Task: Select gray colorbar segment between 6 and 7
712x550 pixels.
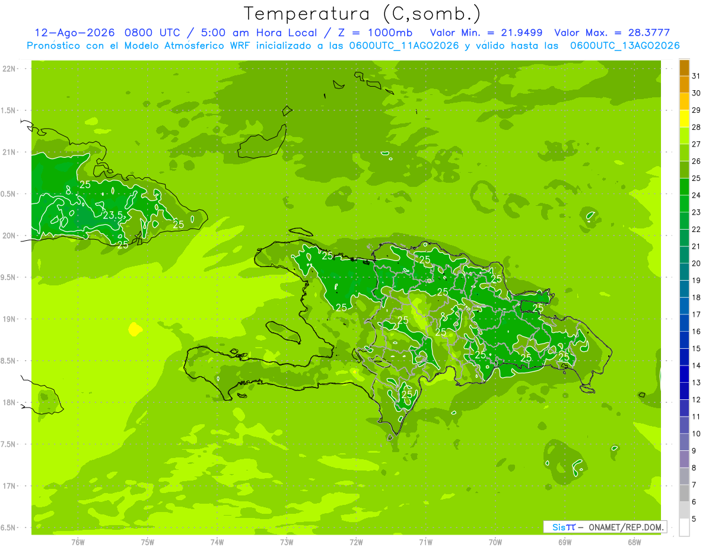Action: coord(684,493)
